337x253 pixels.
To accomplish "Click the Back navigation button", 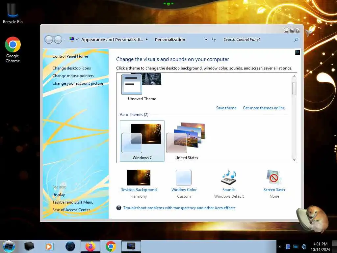I will tap(49, 40).
